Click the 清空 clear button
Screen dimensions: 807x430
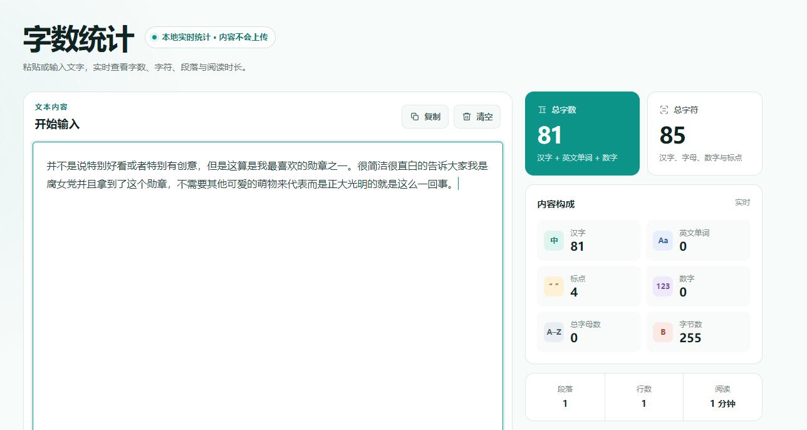coord(477,117)
